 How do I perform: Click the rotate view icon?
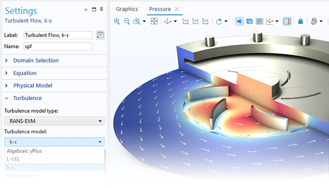pyautogui.click(x=219, y=21)
